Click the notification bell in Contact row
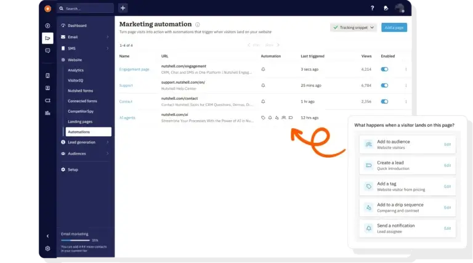The image size is (473, 263). 263,102
